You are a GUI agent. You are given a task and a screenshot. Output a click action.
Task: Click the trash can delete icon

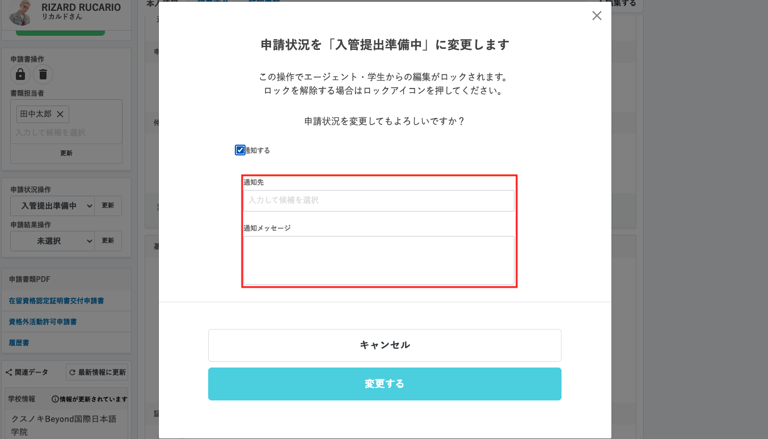pyautogui.click(x=43, y=74)
